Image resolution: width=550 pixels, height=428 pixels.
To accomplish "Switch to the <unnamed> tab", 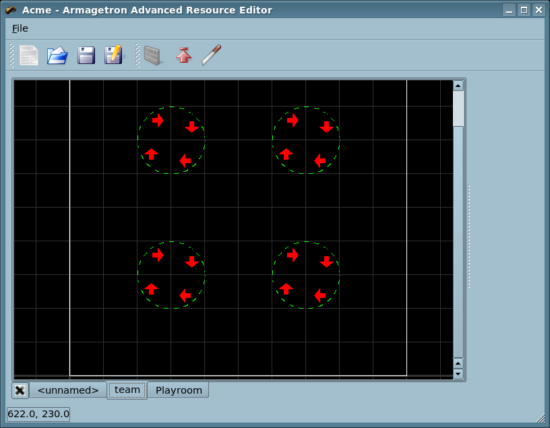I will pyautogui.click(x=68, y=390).
